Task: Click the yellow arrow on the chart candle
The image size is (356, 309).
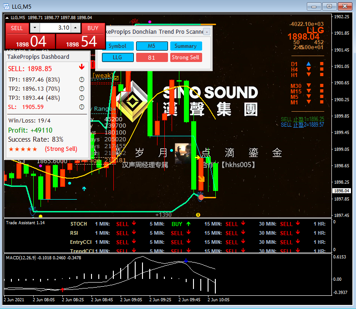Action: (x=198, y=157)
